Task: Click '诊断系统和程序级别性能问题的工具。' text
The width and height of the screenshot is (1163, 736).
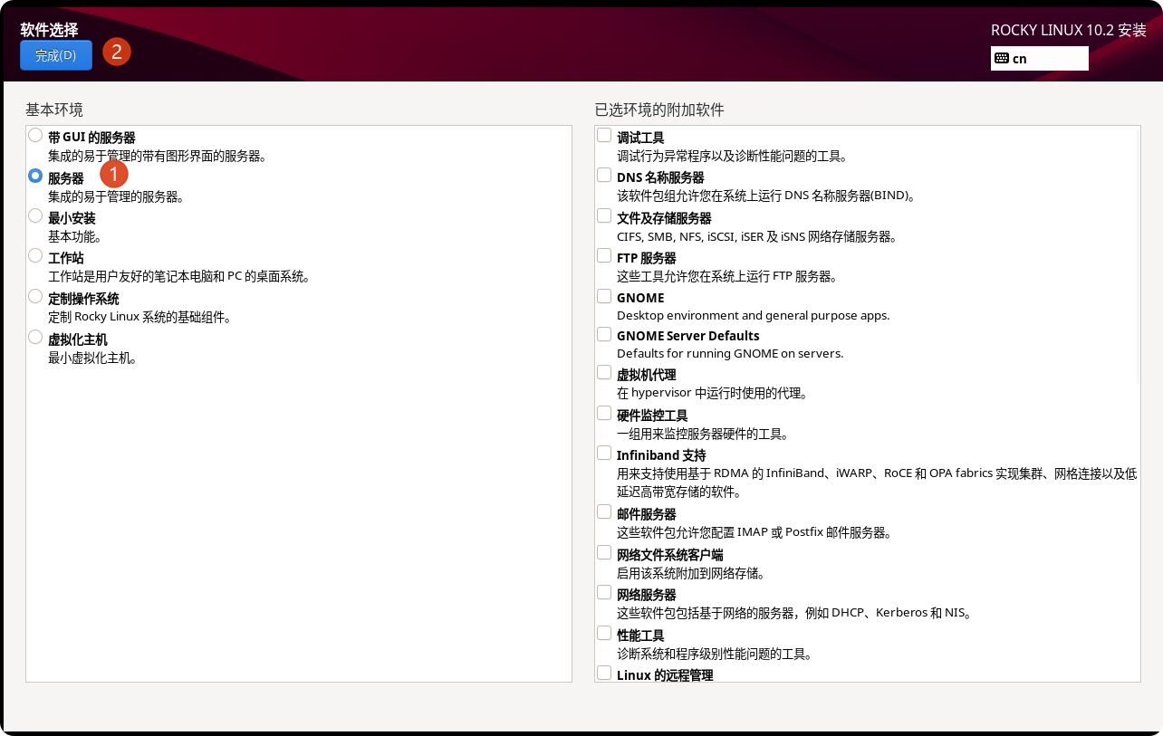Action: [x=714, y=654]
